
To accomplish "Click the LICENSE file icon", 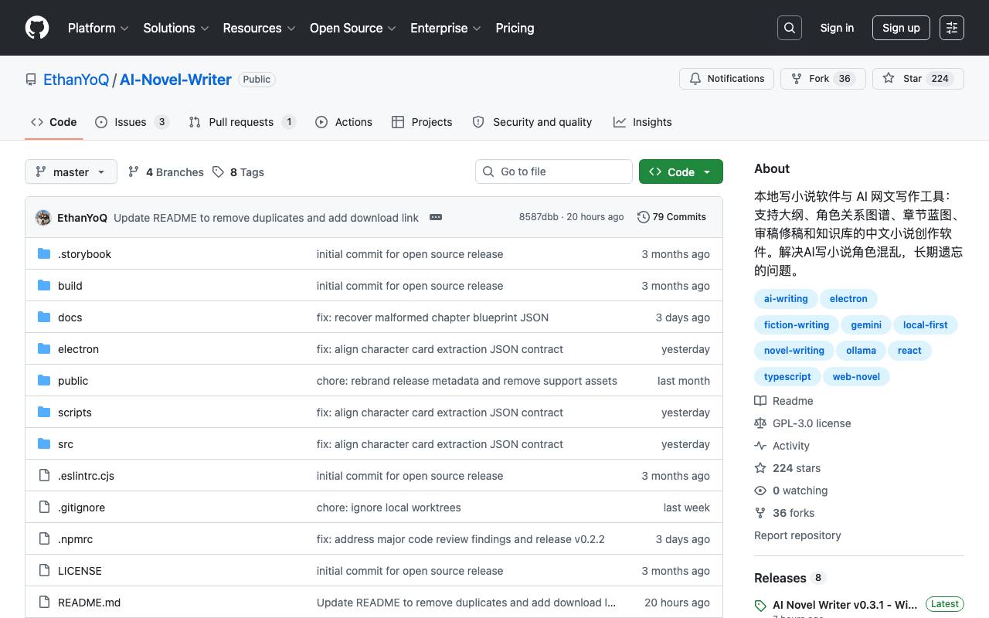I will pos(44,571).
